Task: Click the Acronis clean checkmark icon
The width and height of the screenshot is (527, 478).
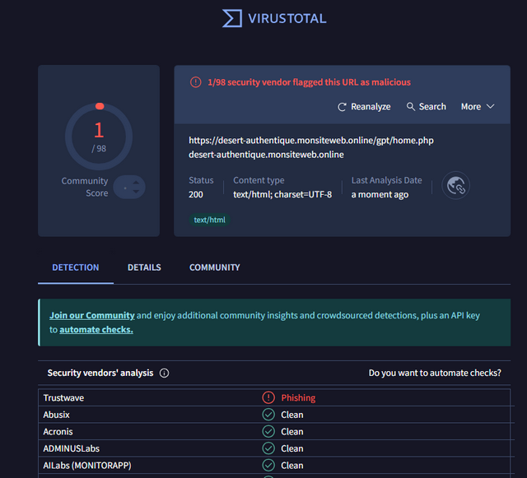Action: [268, 431]
